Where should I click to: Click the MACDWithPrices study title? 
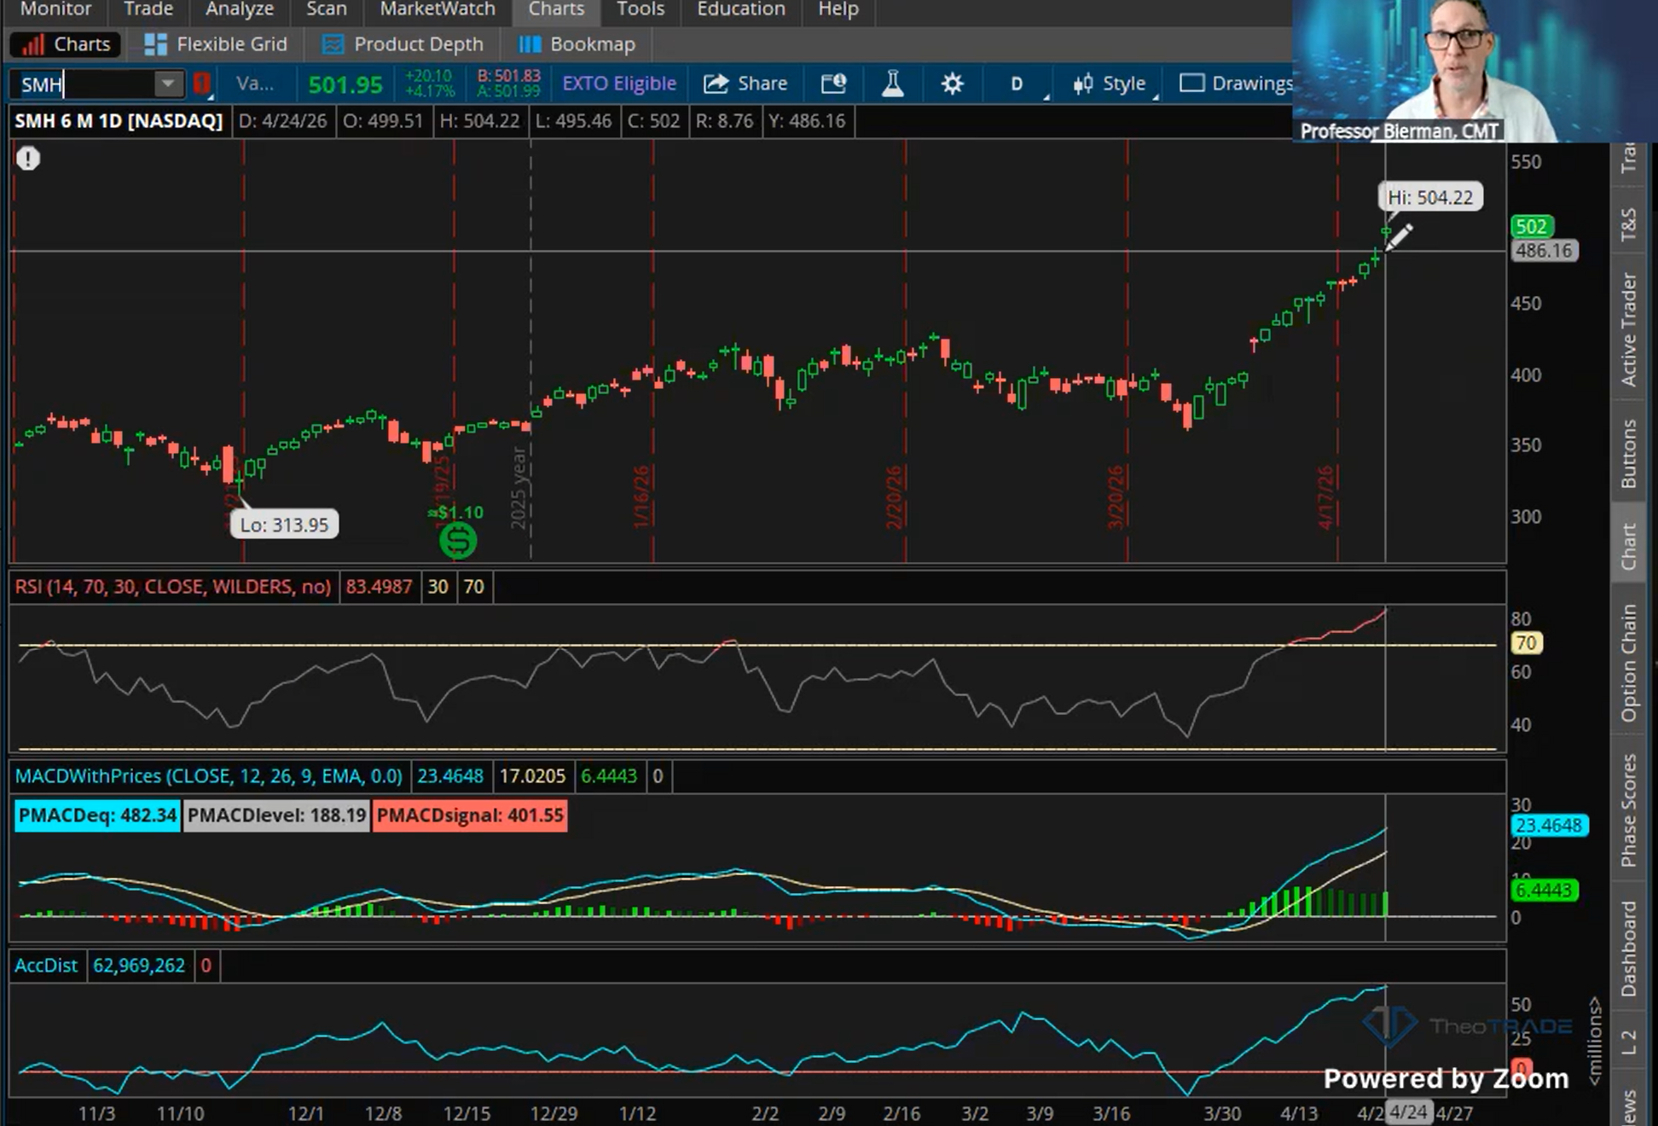(x=208, y=776)
